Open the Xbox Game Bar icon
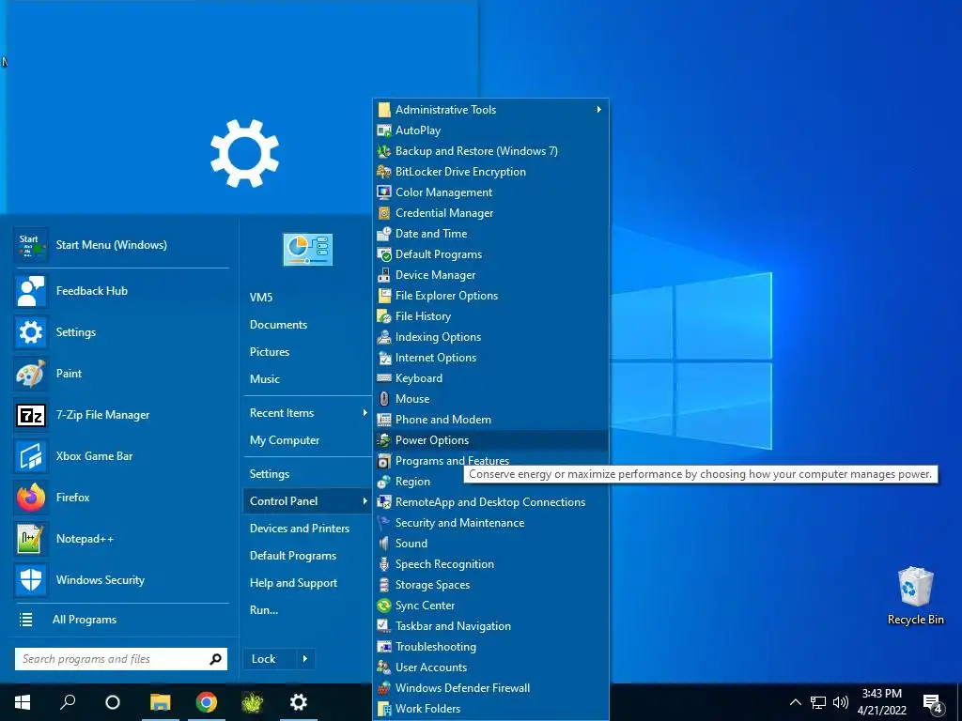 tap(31, 456)
